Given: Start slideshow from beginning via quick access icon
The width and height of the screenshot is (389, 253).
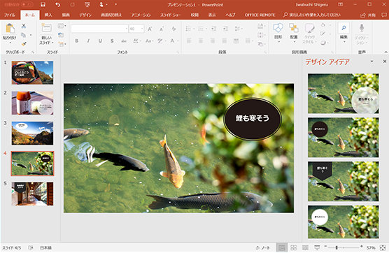Looking at the screenshot, I should [87, 5].
